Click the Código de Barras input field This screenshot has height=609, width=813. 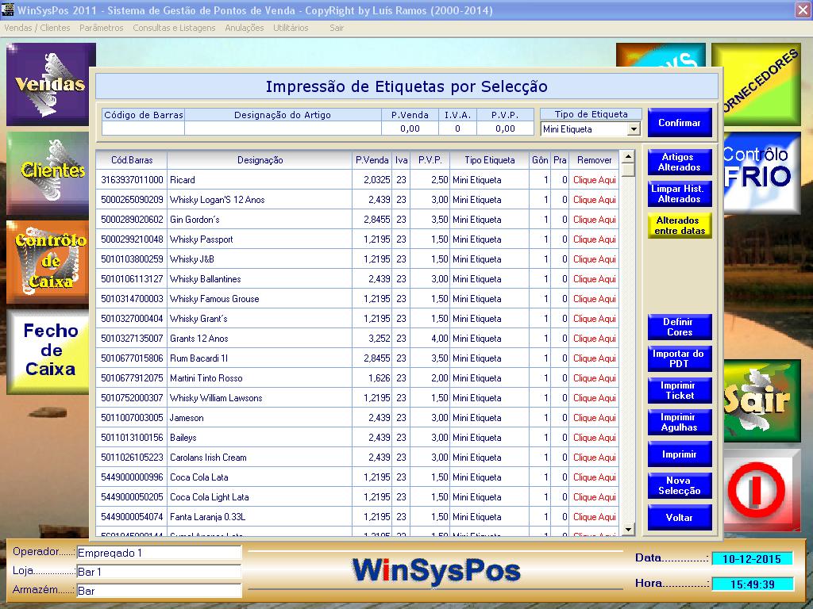coord(143,128)
